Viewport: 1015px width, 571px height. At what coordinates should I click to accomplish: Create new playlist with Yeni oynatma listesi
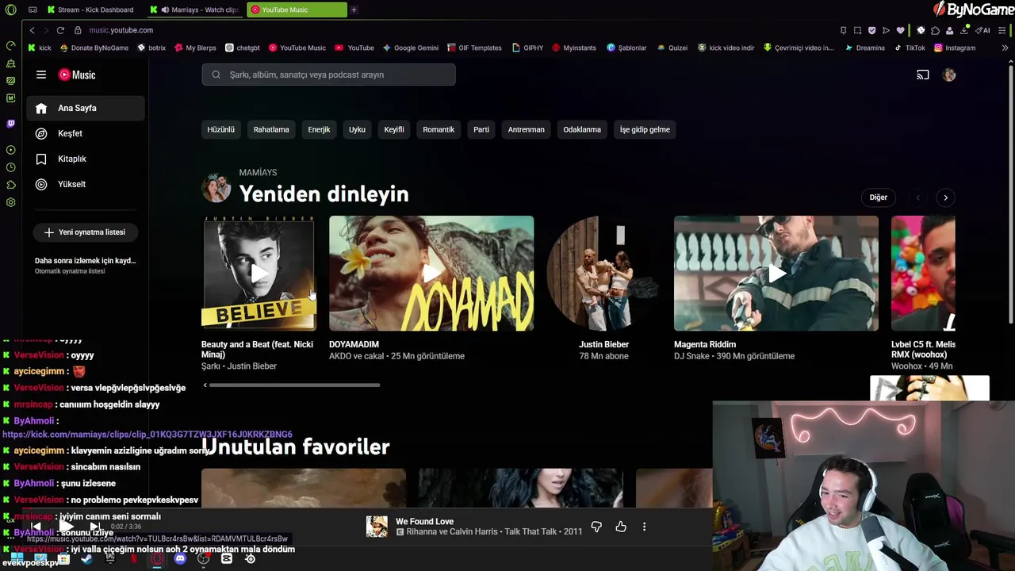[x=85, y=232]
